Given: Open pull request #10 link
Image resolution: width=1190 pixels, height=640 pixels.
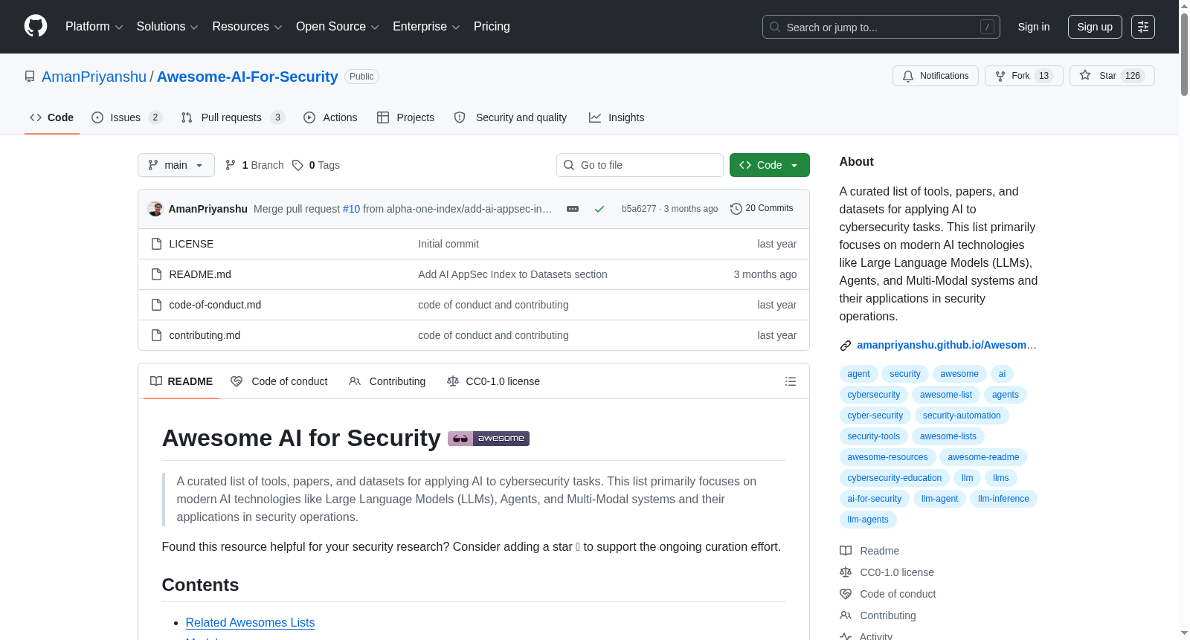Looking at the screenshot, I should [351, 209].
